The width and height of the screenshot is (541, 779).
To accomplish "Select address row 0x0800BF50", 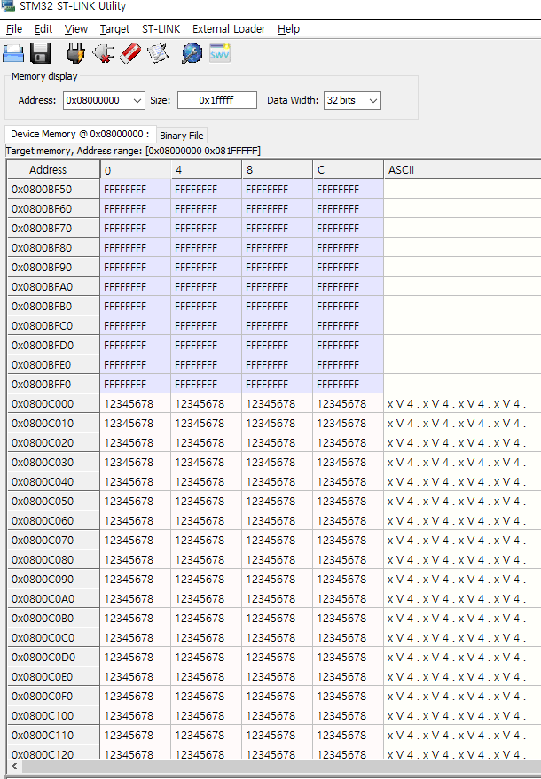I will (x=53, y=190).
